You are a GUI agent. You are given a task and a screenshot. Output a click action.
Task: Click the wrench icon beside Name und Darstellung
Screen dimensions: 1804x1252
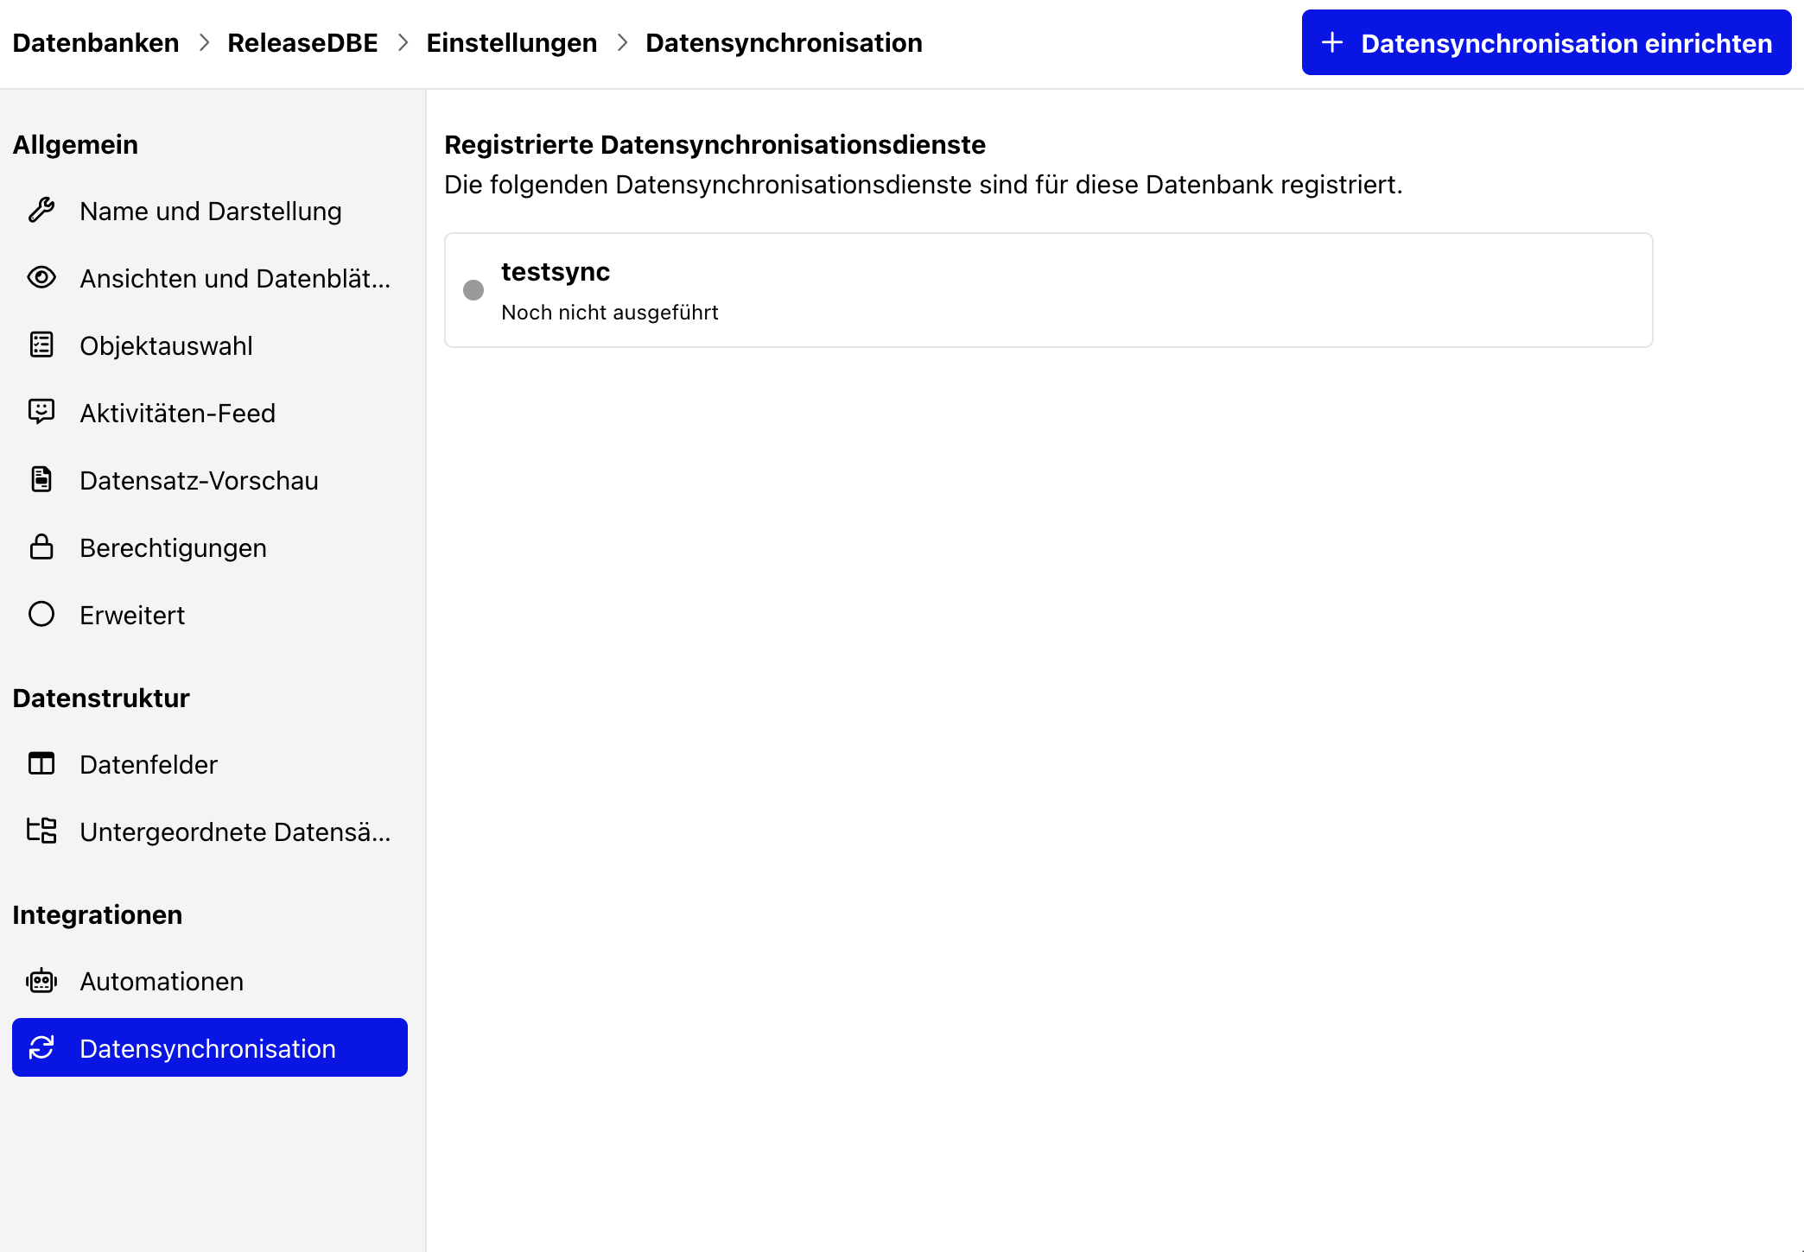[x=41, y=210]
